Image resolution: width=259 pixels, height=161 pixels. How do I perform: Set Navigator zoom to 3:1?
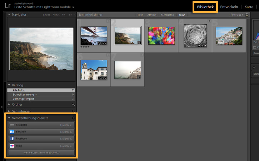(x=70, y=15)
